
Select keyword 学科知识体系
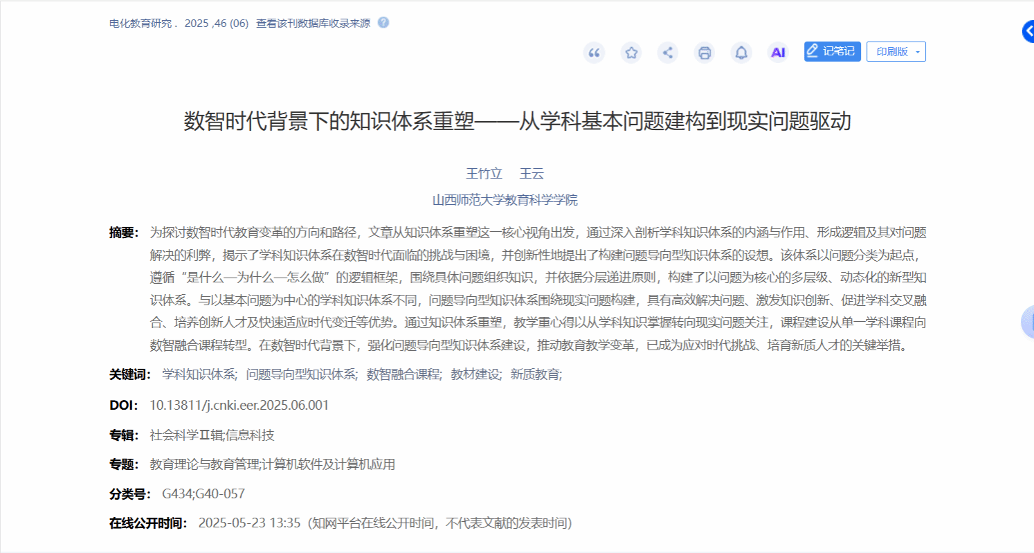(199, 374)
